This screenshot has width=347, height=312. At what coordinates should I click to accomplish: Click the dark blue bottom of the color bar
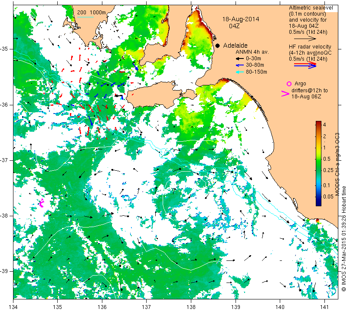[x=318, y=204]
